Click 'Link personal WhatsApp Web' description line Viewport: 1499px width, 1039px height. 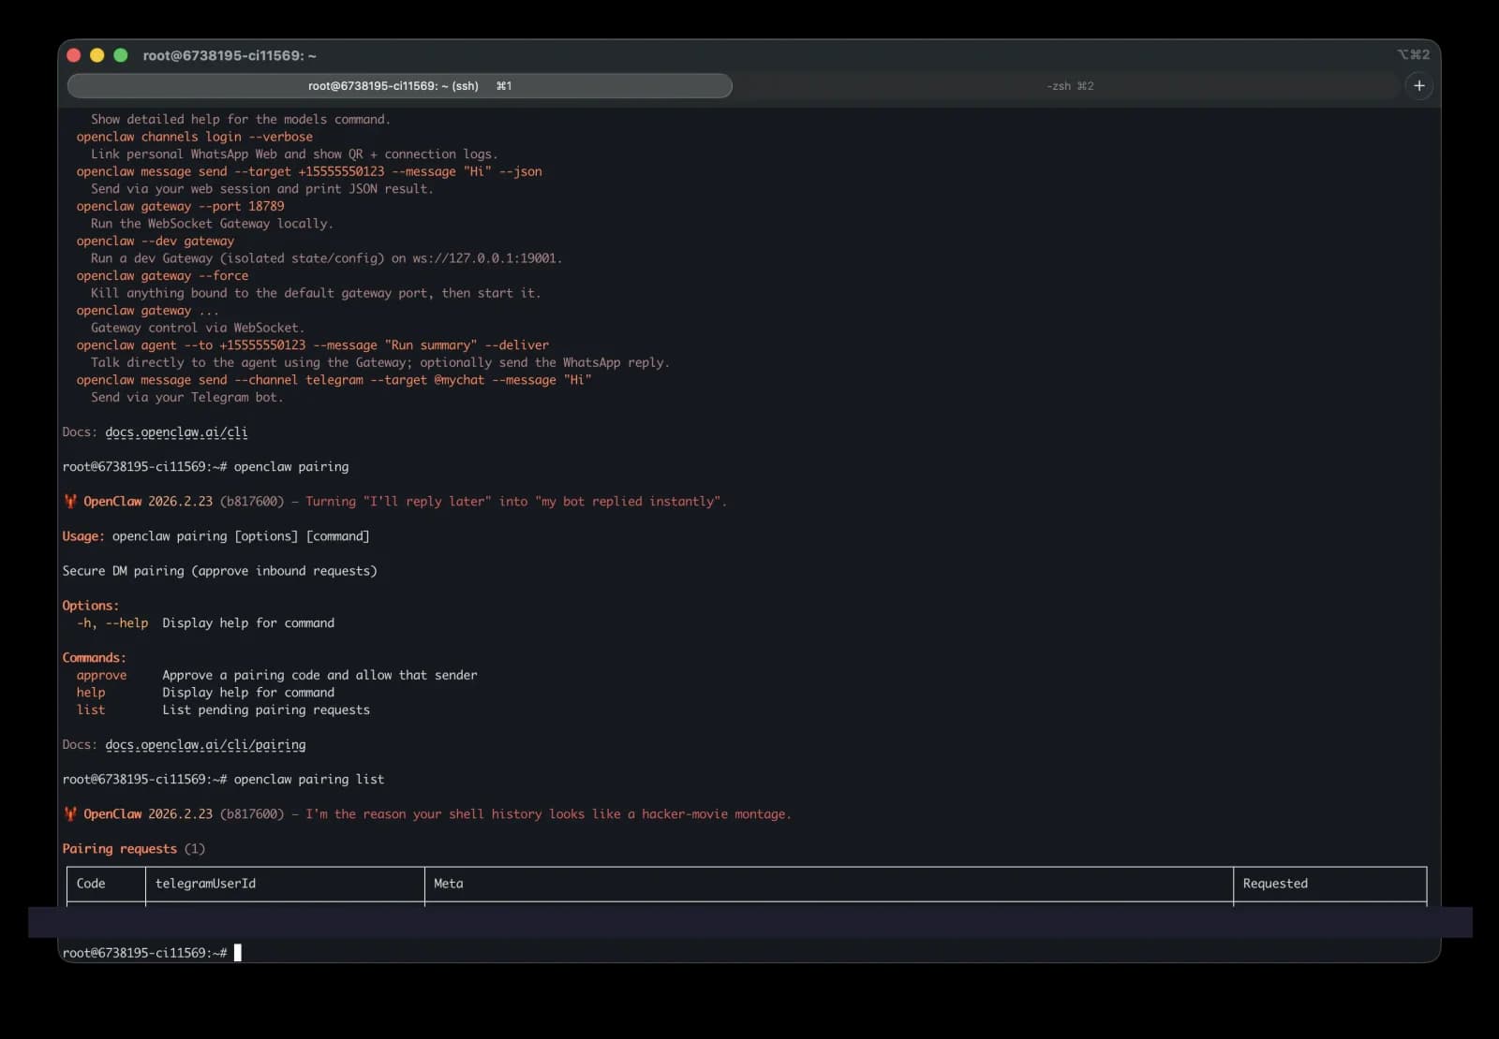[x=294, y=154]
